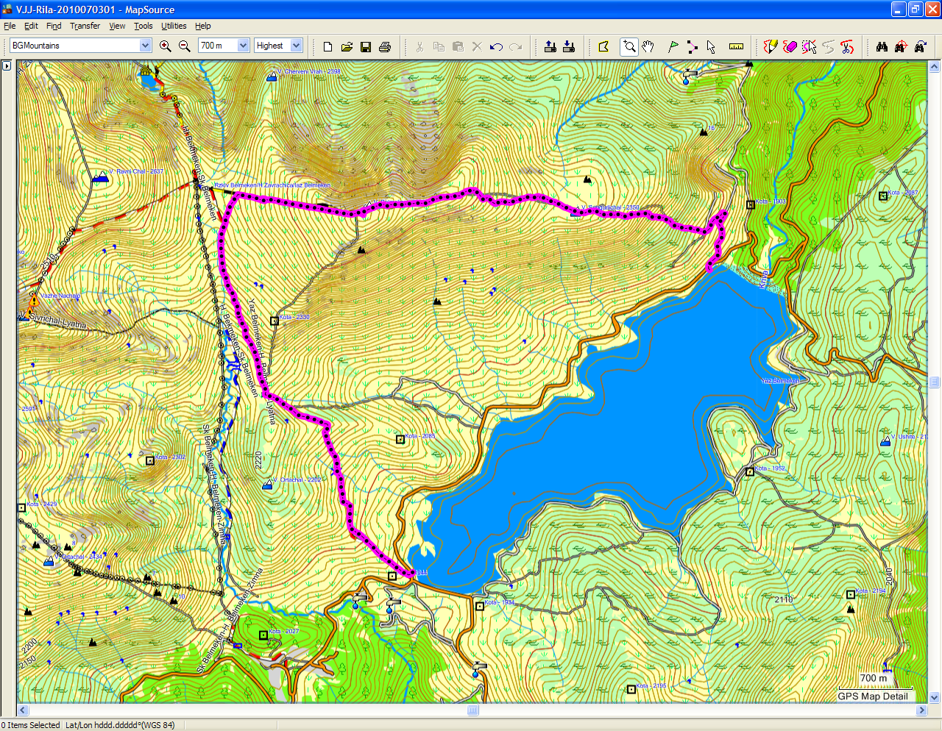This screenshot has height=731, width=942.
Task: Click the horizontal scrollbar thumb
Action: point(472,710)
